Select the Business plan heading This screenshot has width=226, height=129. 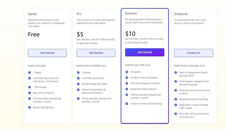(x=131, y=13)
